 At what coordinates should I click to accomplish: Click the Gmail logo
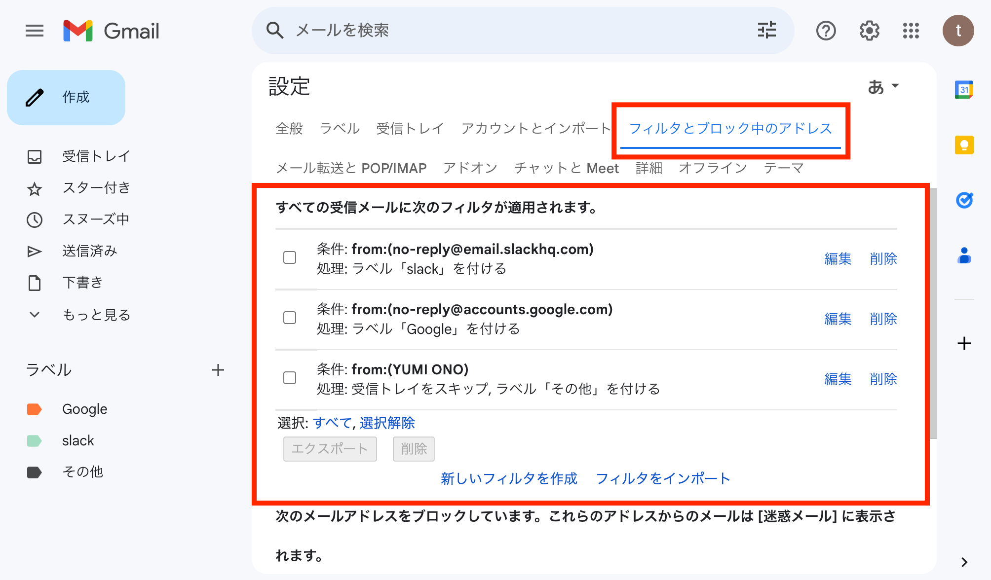pos(111,31)
